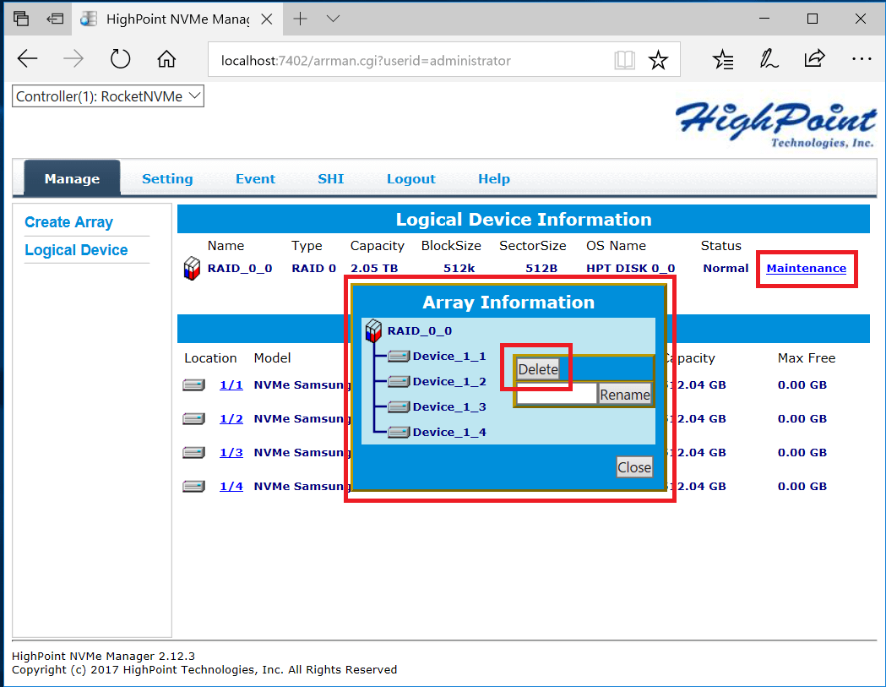Viewport: 886px width, 687px height.
Task: Open the SHI tab
Action: 330,178
